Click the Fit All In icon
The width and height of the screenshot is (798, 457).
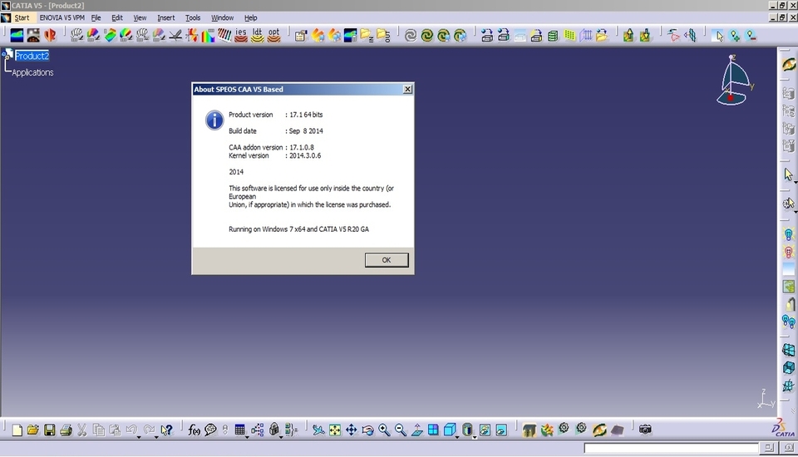point(335,430)
